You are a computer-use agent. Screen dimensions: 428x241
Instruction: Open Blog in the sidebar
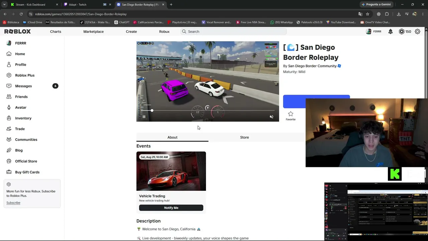(x=19, y=150)
